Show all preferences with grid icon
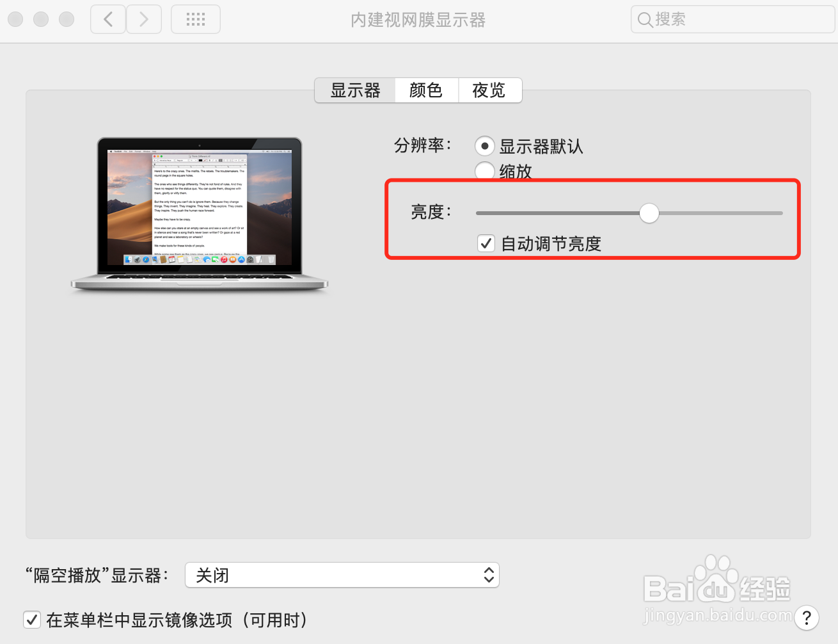Viewport: 838px width, 644px height. [196, 19]
